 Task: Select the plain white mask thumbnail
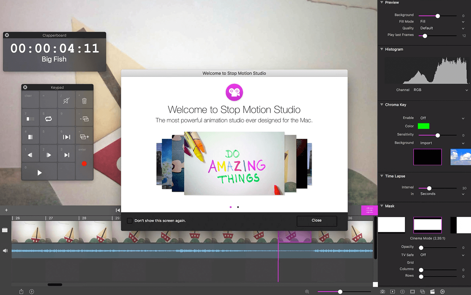point(391,225)
